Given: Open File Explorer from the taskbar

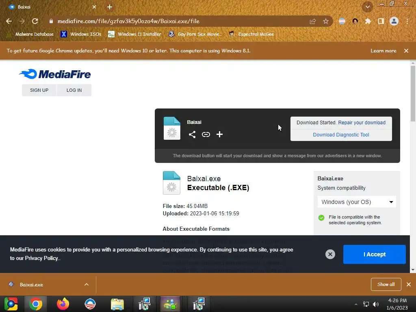Looking at the screenshot, I should click(x=117, y=304).
